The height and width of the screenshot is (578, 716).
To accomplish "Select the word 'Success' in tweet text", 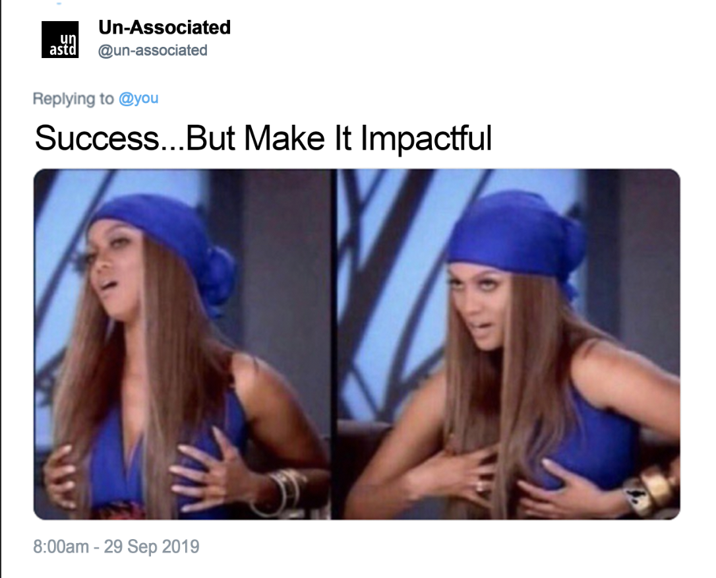I will (97, 138).
